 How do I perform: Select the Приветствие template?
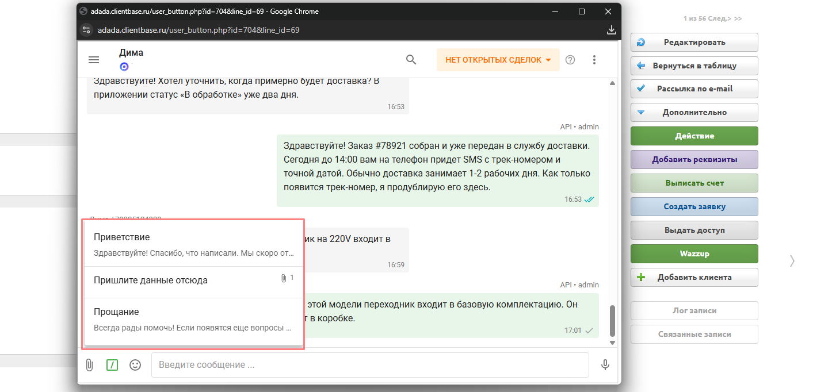[x=193, y=245]
